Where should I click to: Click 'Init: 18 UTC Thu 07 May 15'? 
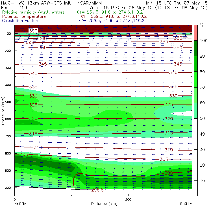coord(177,3)
